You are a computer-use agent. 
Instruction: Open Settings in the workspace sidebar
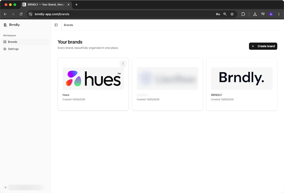tap(25, 49)
